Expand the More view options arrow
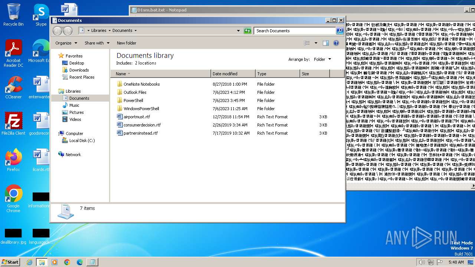Viewport: 475px width, 267px height. tap(316, 43)
